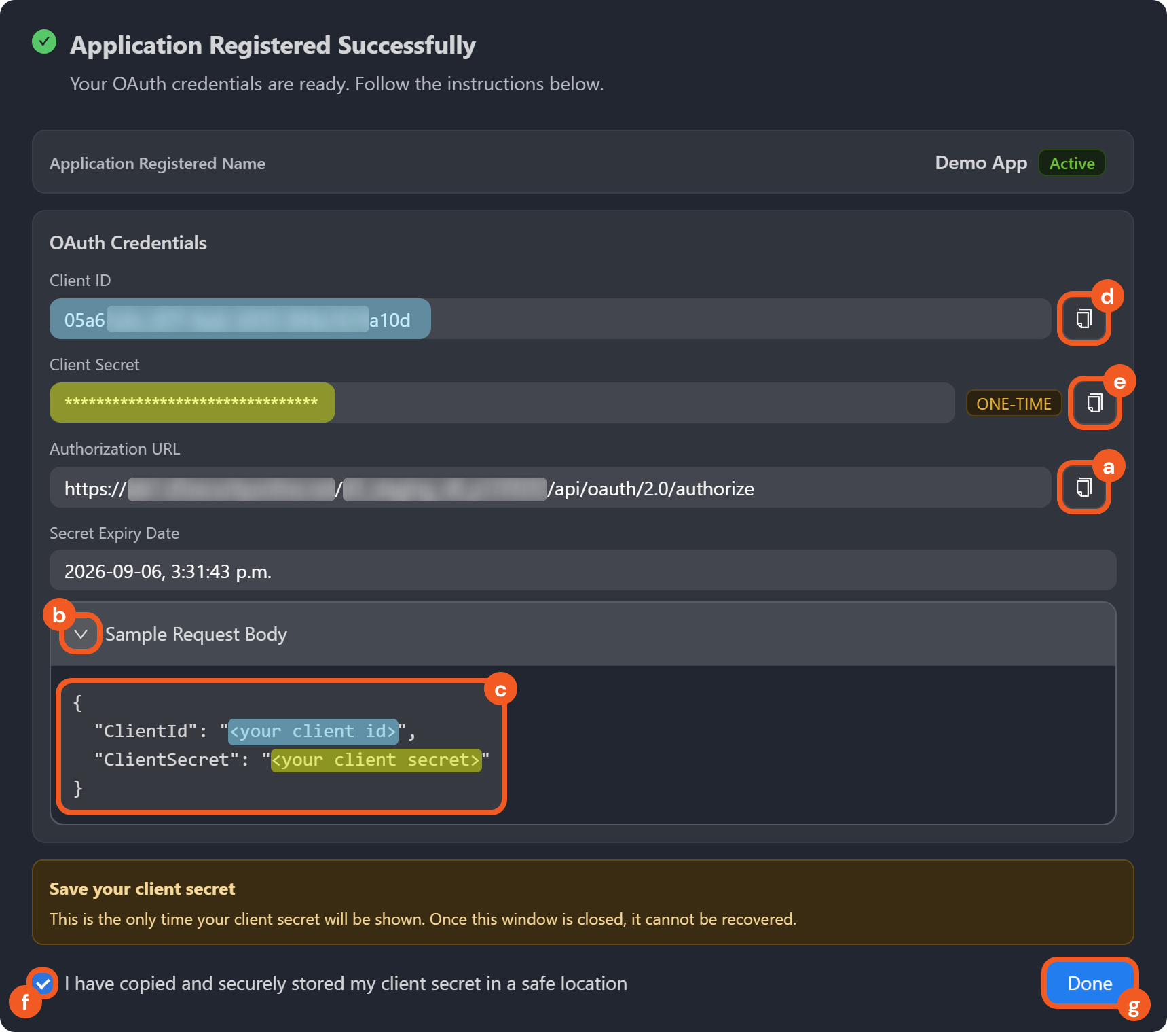Click the 'Application Registered Successfully' heading
The width and height of the screenshot is (1167, 1032).
tap(272, 46)
